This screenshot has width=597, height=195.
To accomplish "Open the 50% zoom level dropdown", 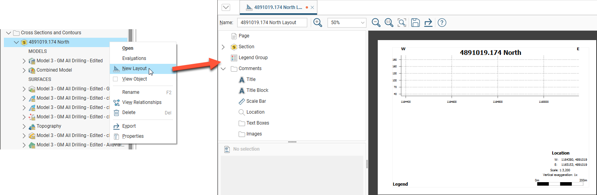I will click(x=347, y=23).
